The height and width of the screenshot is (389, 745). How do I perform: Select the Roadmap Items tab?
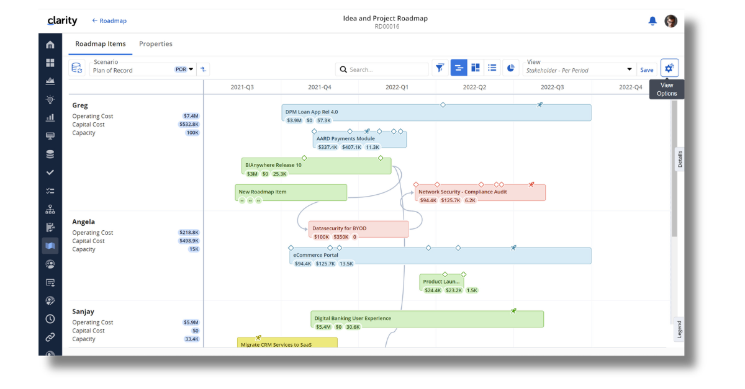pos(100,44)
